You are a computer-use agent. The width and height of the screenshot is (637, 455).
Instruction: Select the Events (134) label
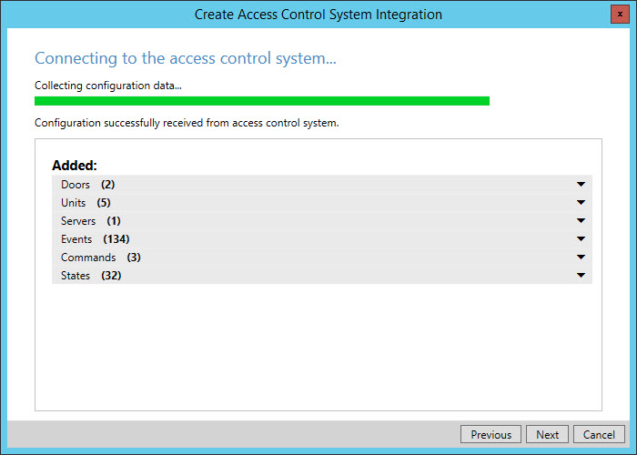click(x=95, y=239)
